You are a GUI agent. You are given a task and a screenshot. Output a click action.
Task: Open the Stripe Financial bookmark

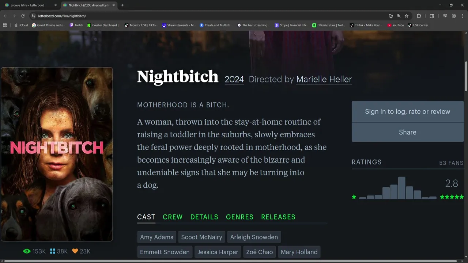point(291,25)
